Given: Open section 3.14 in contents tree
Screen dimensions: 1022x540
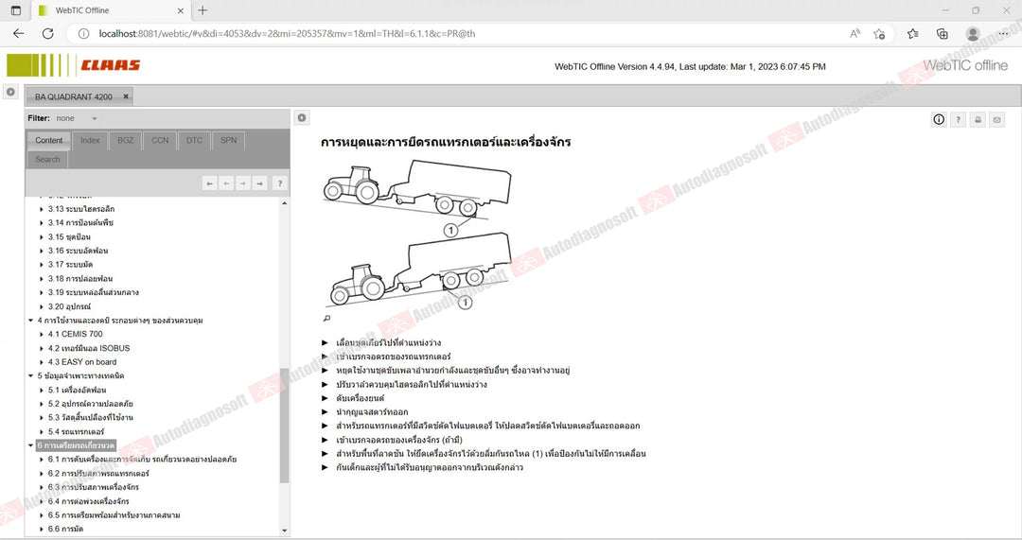Looking at the screenshot, I should (x=80, y=223).
